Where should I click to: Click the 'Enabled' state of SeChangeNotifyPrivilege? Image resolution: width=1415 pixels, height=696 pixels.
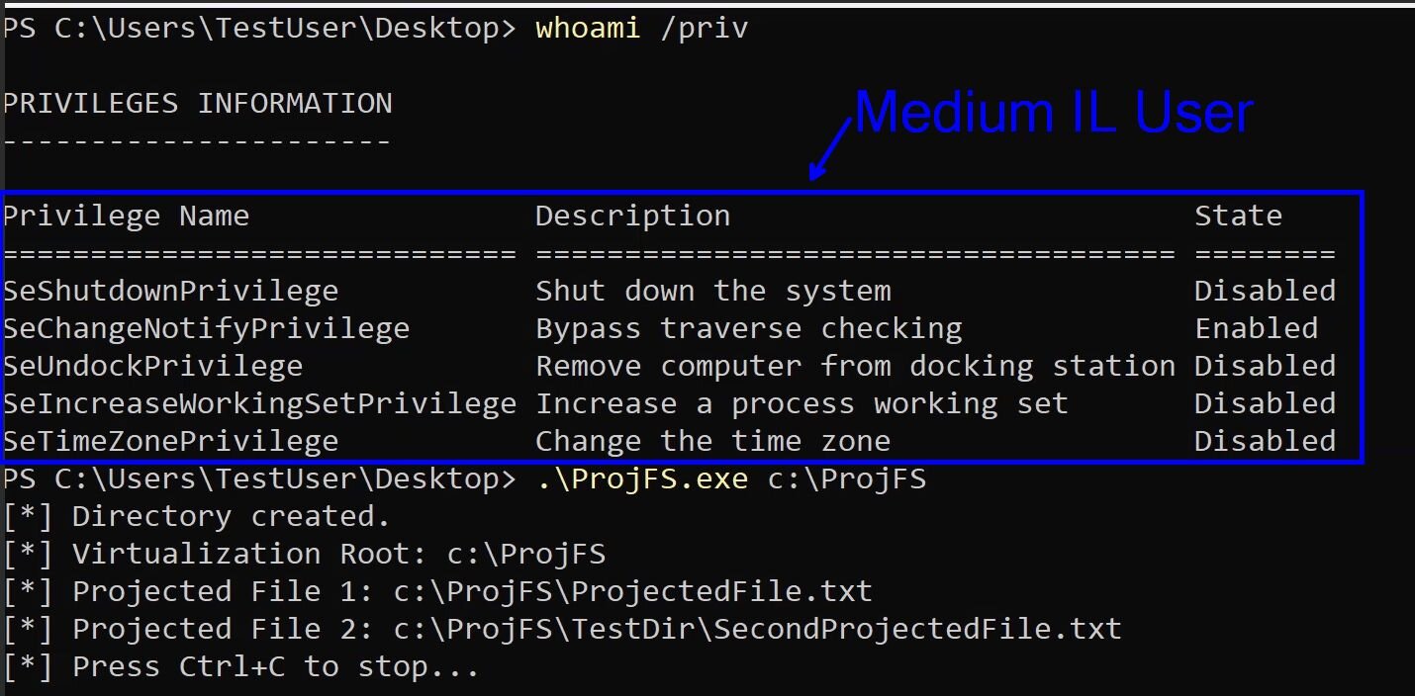pos(1256,328)
